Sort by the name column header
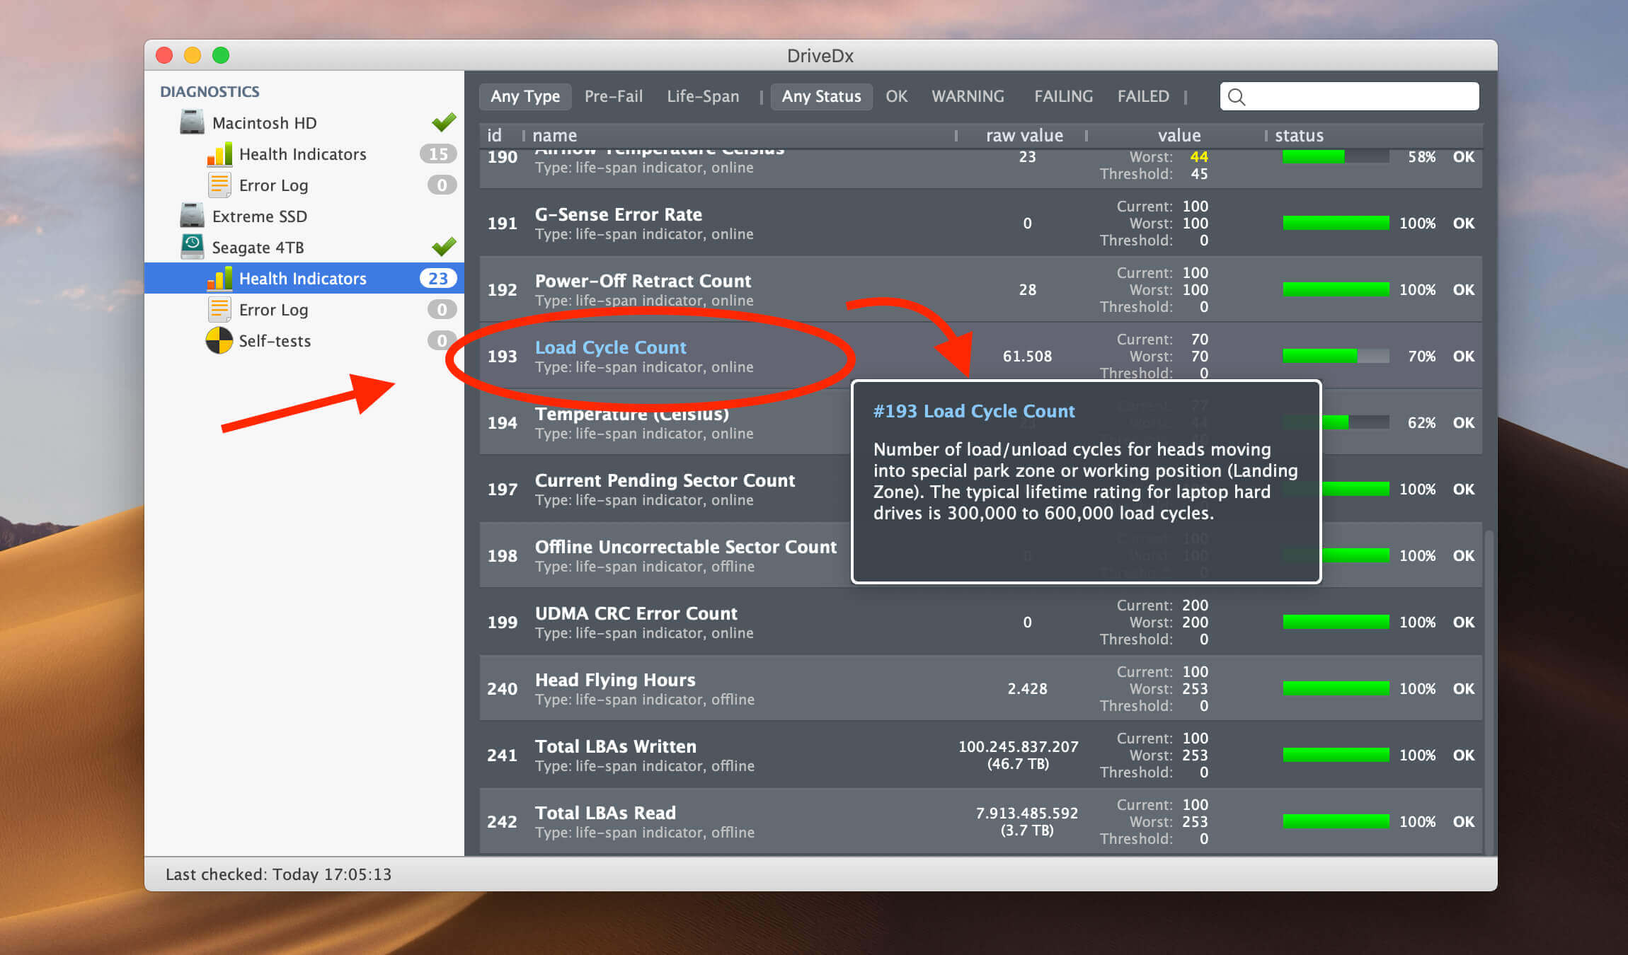The width and height of the screenshot is (1628, 955). click(554, 135)
